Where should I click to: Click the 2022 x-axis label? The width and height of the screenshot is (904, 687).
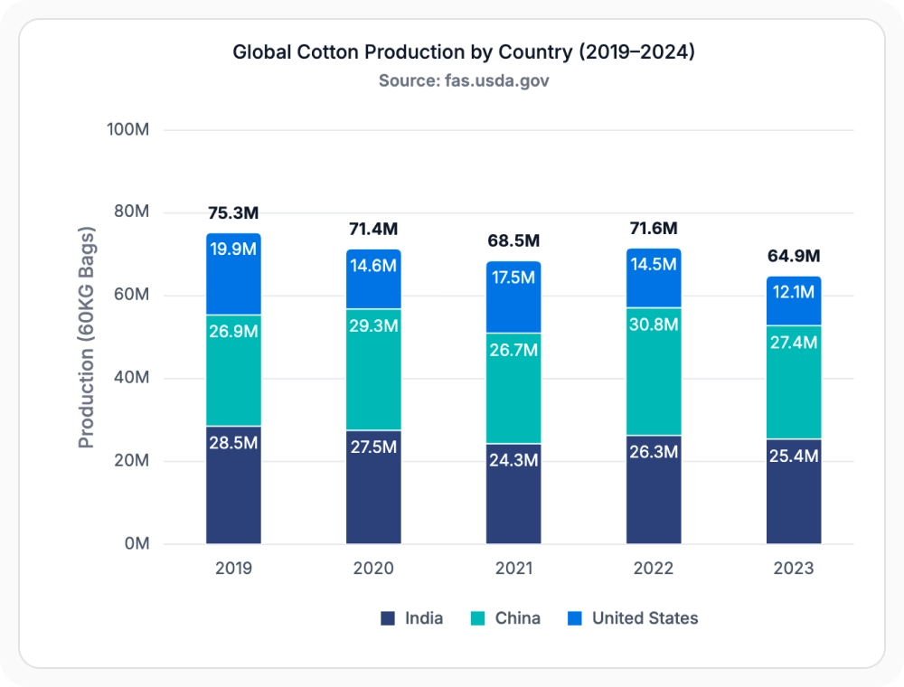point(654,569)
